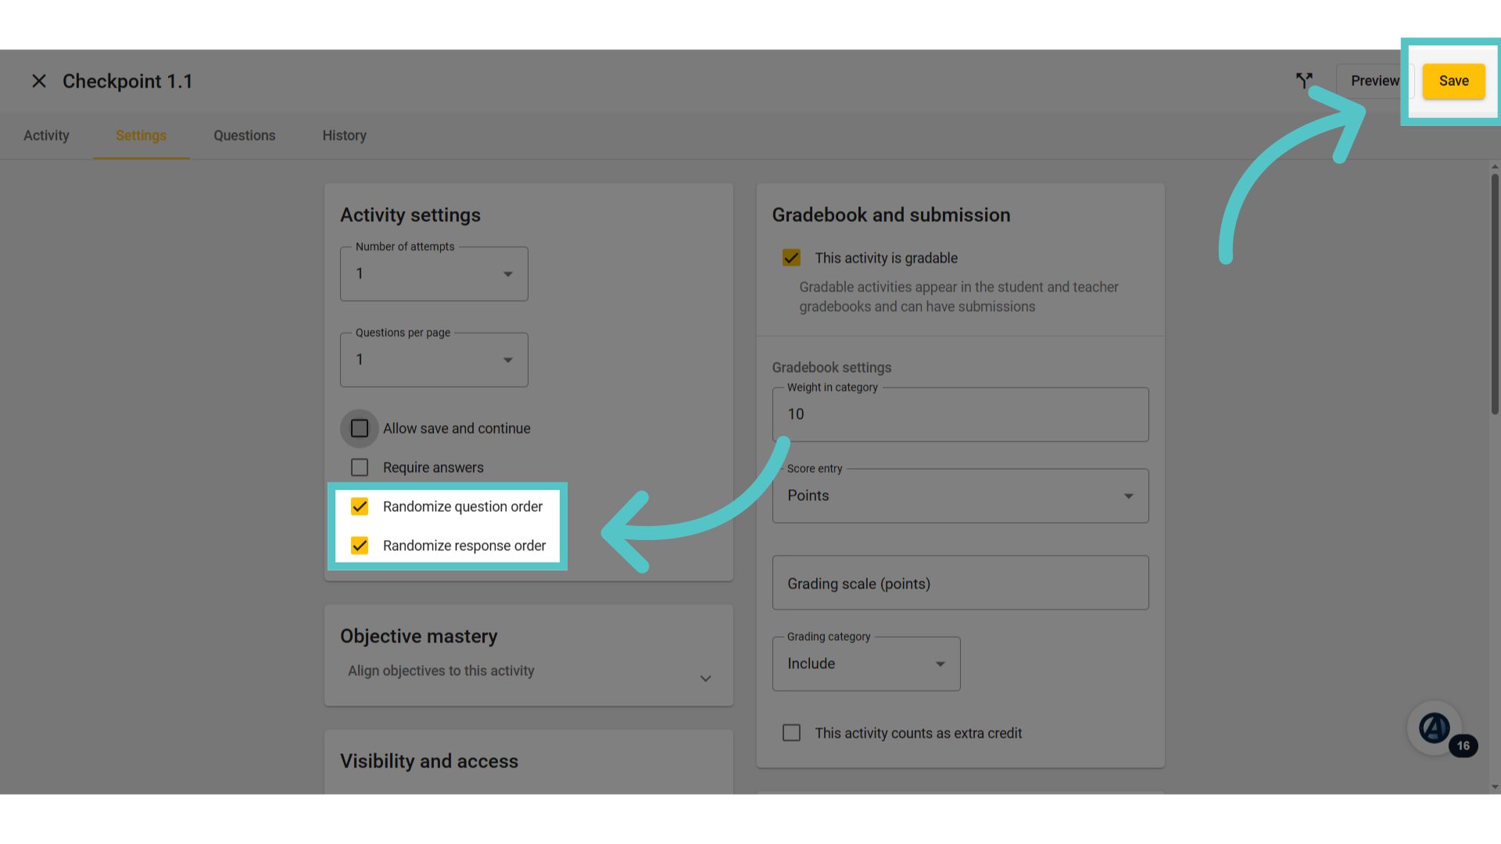The image size is (1501, 844).
Task: Switch to the Questions tab
Action: tap(245, 135)
